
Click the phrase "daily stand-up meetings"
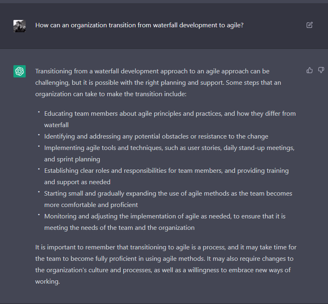259,148
